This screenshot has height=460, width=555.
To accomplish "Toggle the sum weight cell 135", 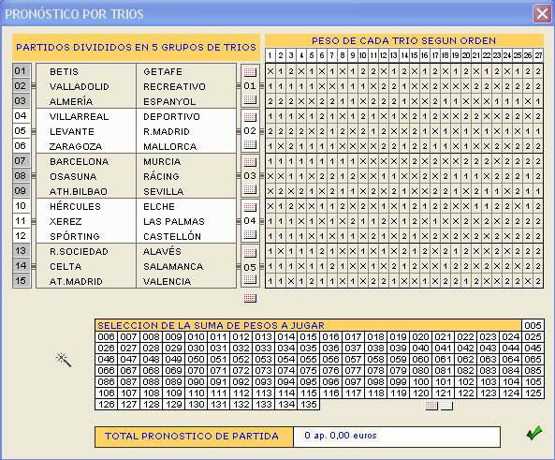I will pos(308,405).
